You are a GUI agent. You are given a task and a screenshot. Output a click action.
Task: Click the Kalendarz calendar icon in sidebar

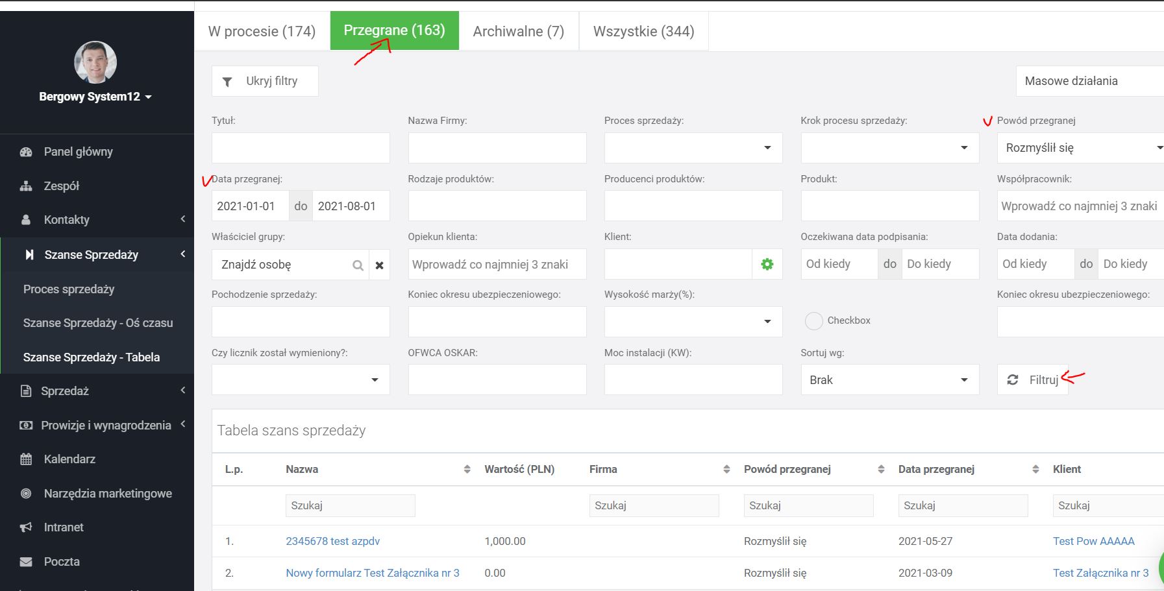coord(26,459)
